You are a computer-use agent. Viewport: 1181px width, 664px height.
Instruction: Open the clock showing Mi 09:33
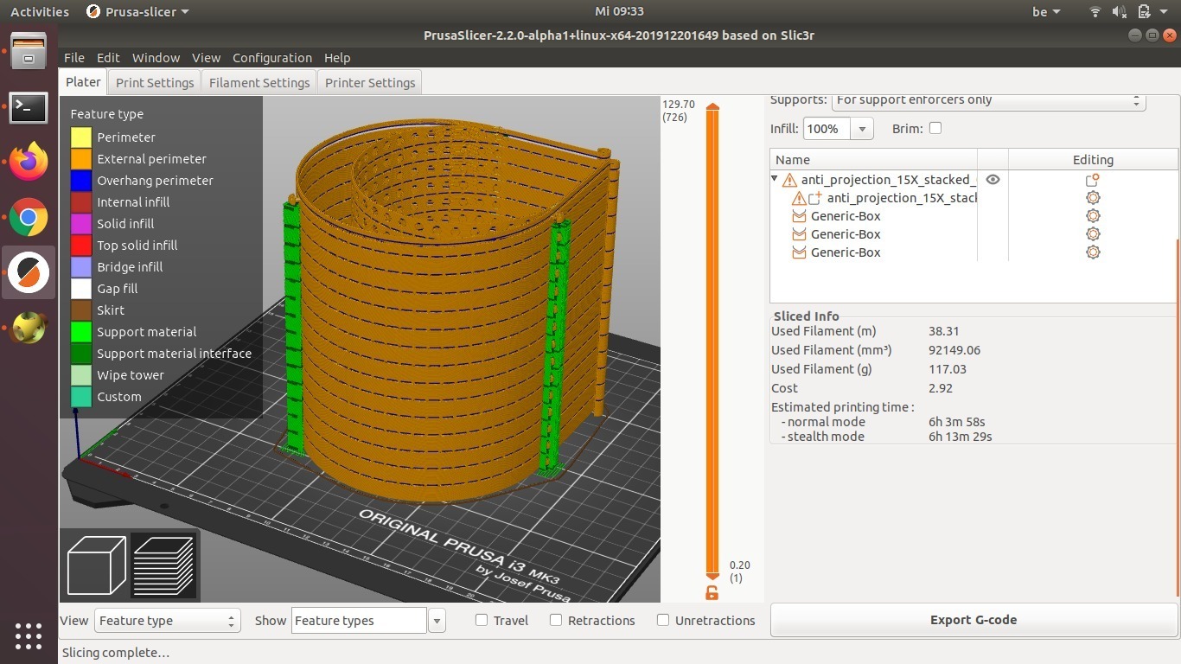619,11
